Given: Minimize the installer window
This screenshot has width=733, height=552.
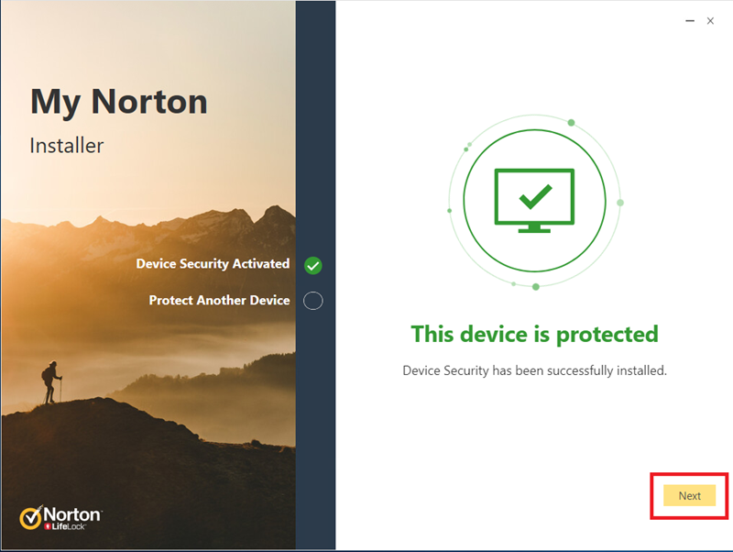Looking at the screenshot, I should pos(690,20).
